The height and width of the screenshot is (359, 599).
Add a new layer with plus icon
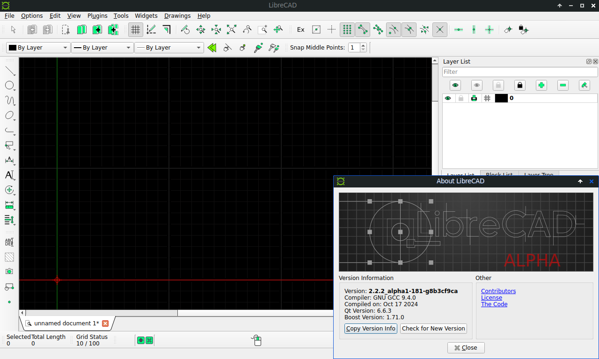pyautogui.click(x=541, y=85)
